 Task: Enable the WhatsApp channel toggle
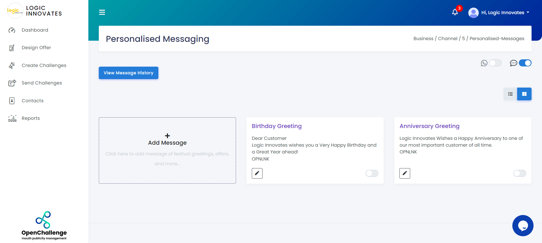pos(495,63)
